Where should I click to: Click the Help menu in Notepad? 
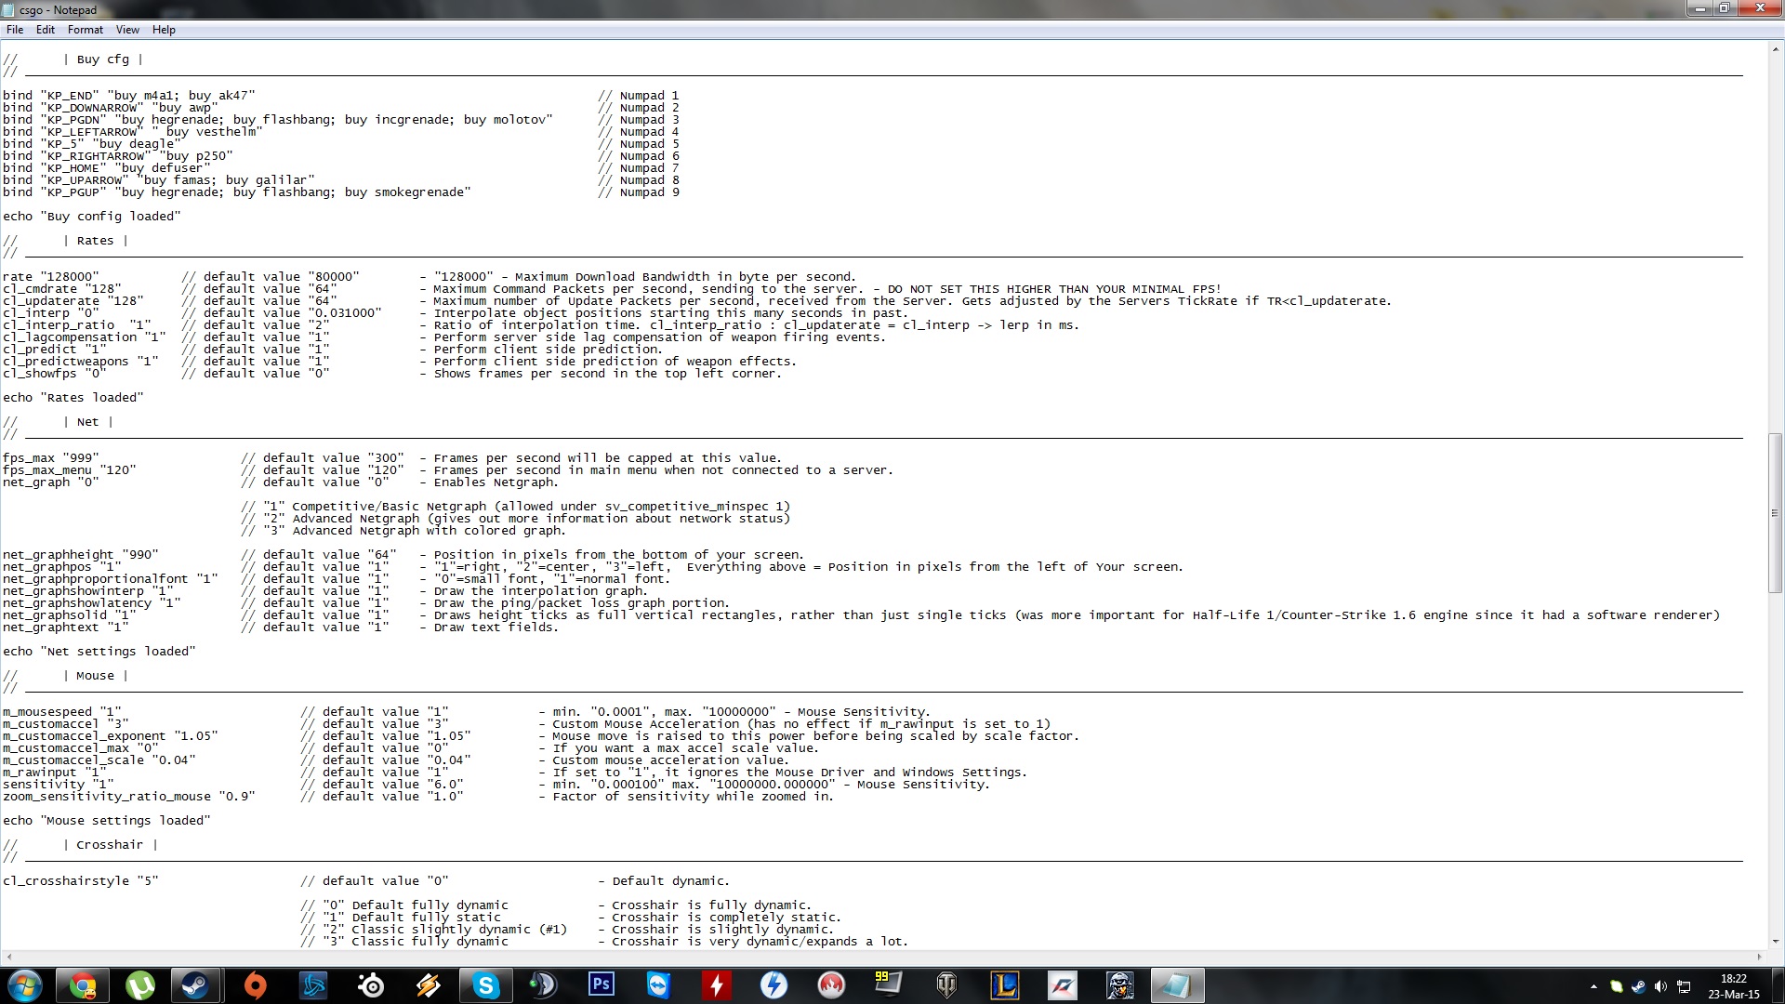pyautogui.click(x=161, y=28)
